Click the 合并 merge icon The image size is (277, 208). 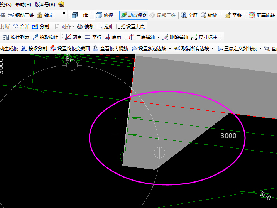tap(15, 27)
